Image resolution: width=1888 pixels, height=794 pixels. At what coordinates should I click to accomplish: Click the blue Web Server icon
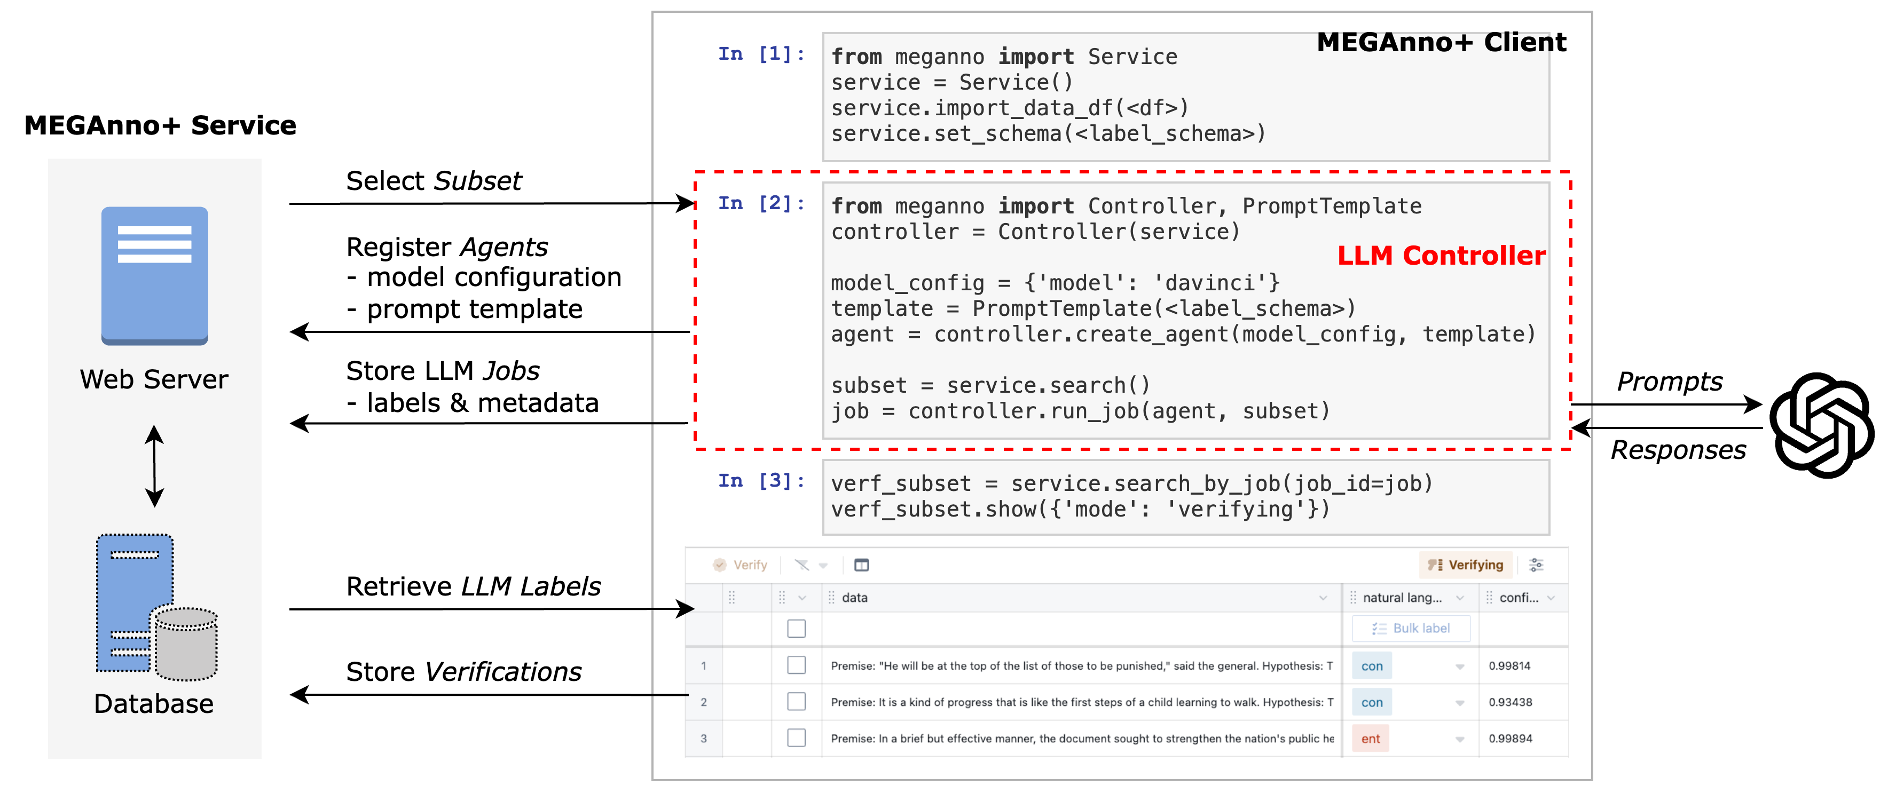click(x=155, y=275)
